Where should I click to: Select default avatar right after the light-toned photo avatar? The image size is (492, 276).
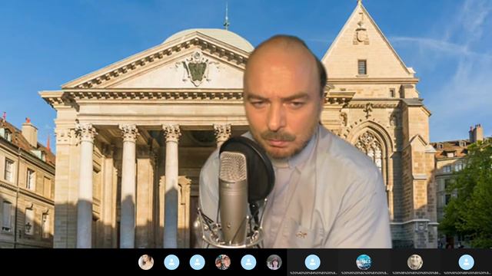[x=171, y=262]
